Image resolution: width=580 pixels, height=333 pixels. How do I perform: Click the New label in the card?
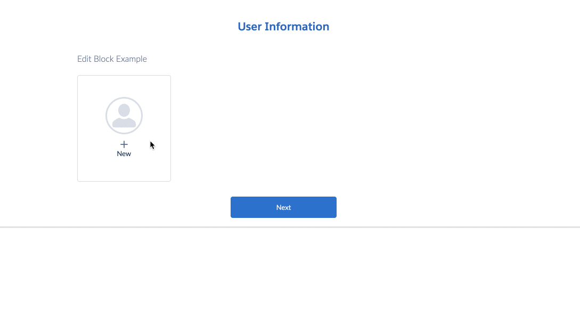tap(124, 153)
